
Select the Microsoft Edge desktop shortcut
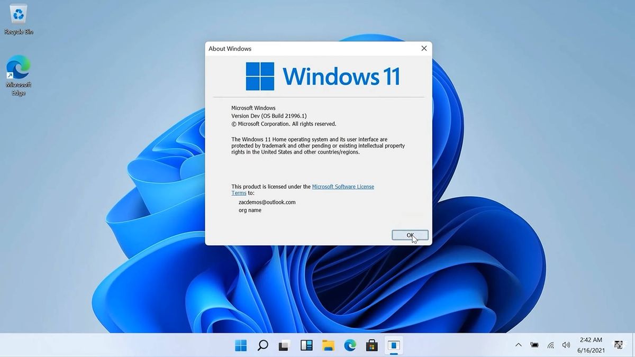click(x=19, y=77)
